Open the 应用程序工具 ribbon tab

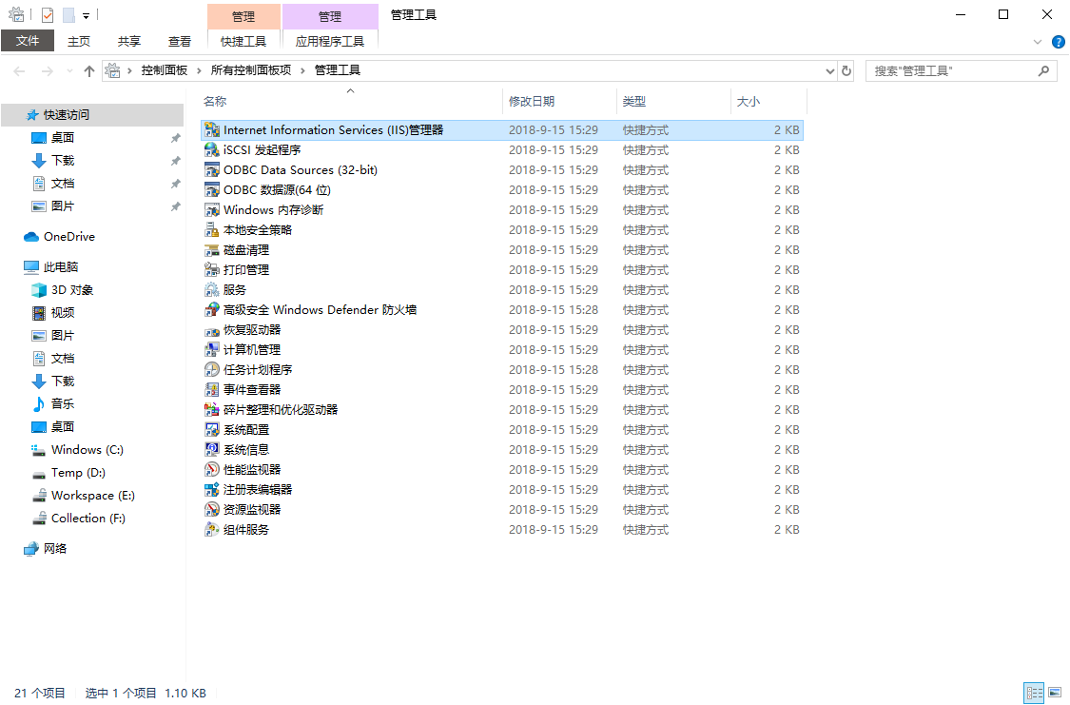click(330, 42)
